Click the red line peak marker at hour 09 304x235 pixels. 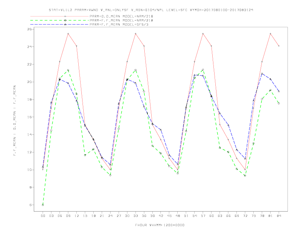pyautogui.click(x=68, y=34)
